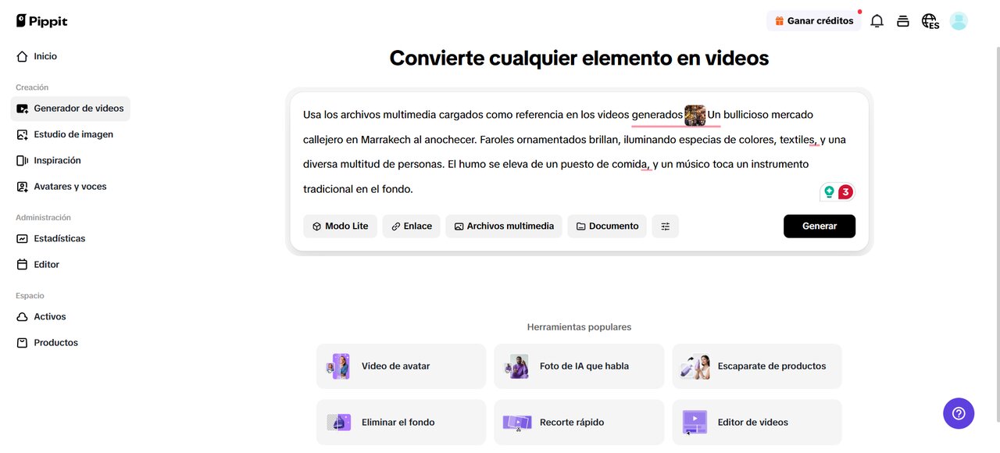Select the uploaded market image thumbnail
1000x453 pixels.
pos(695,116)
